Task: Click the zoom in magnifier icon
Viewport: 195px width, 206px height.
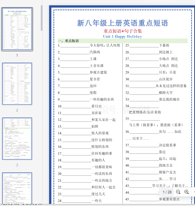Action: [187, 192]
